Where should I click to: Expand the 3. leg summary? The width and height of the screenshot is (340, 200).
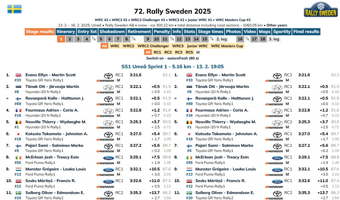pos(274,39)
